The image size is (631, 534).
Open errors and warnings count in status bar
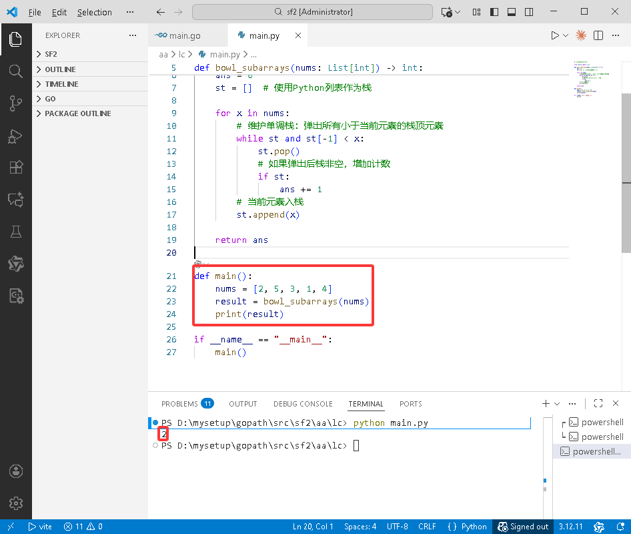(83, 527)
